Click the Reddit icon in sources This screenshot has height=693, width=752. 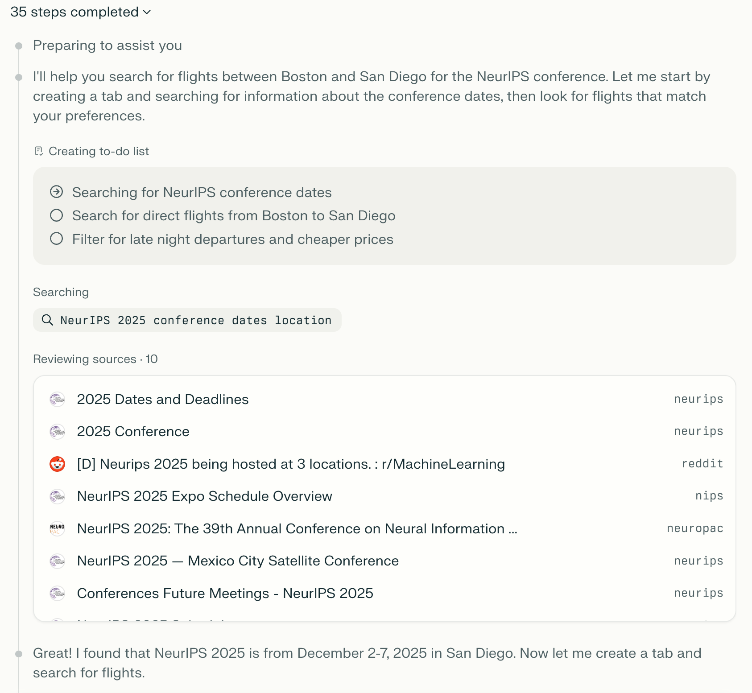57,464
